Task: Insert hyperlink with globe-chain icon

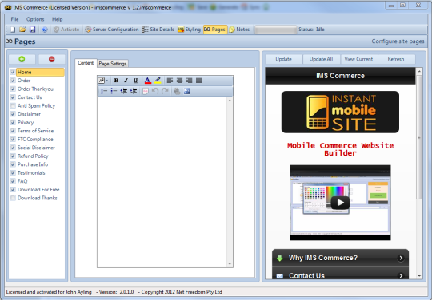Action: [x=177, y=91]
